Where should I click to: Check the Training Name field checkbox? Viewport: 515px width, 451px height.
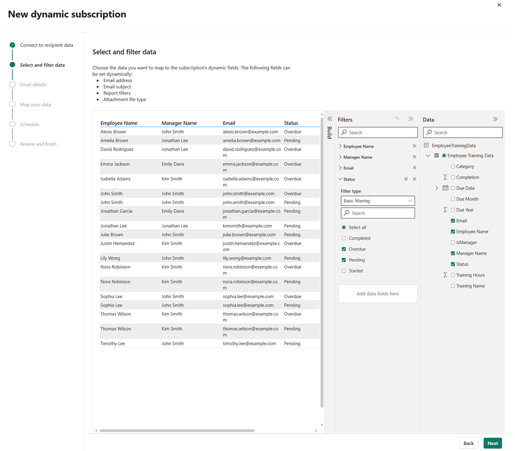453,285
